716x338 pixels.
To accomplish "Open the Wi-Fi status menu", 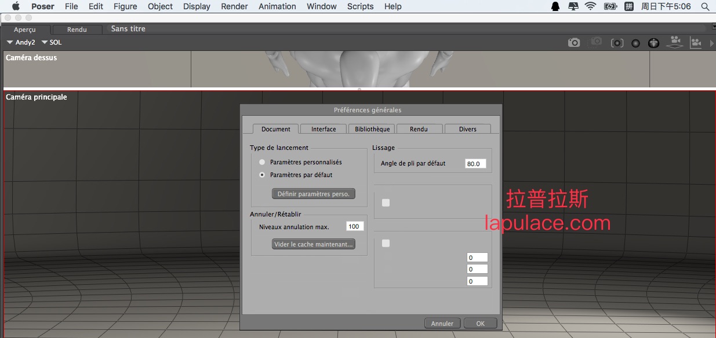I will point(591,6).
